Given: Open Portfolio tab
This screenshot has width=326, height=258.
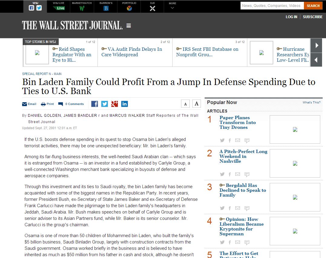Looking at the screenshot, I should [x=129, y=6].
